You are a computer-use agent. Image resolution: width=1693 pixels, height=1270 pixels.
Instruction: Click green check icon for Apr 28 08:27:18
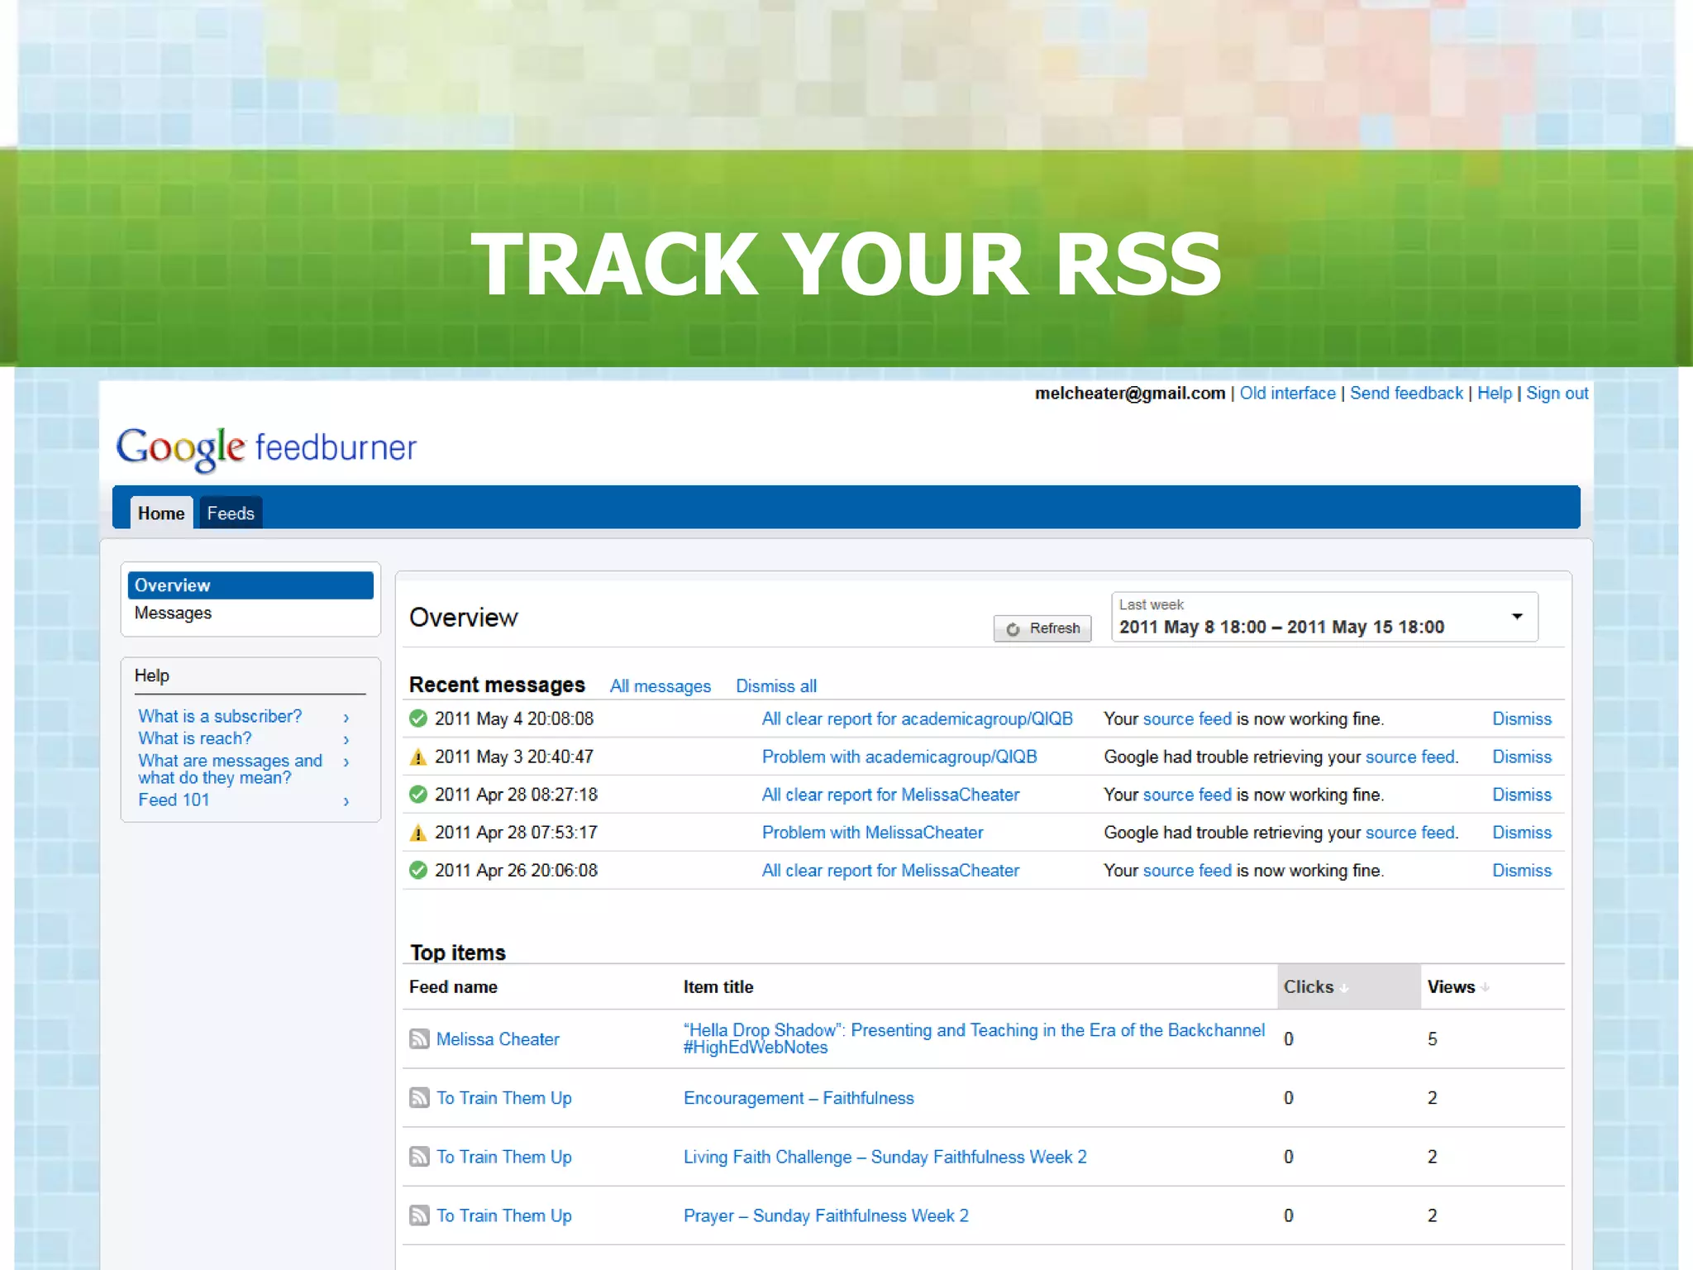coord(418,795)
